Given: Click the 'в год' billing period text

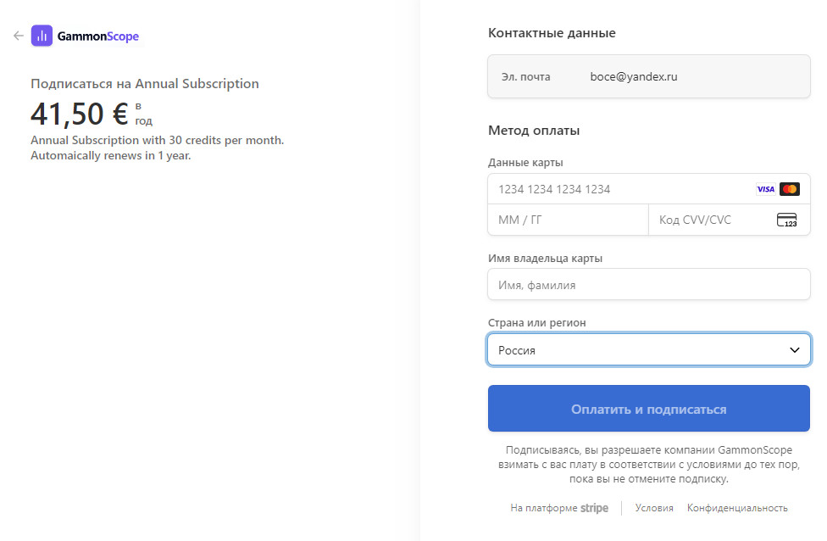Looking at the screenshot, I should 143,114.
